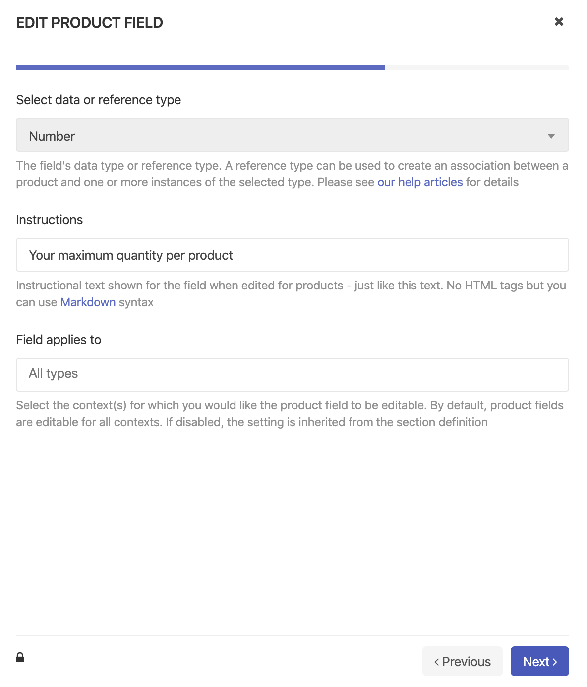Click the 'Instructions' field label
587x687 pixels.
[x=49, y=220]
